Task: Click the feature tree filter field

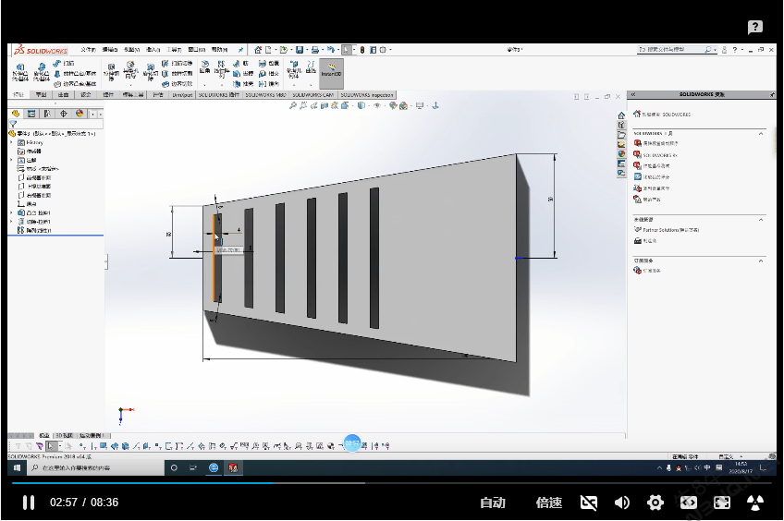Action: [55, 124]
